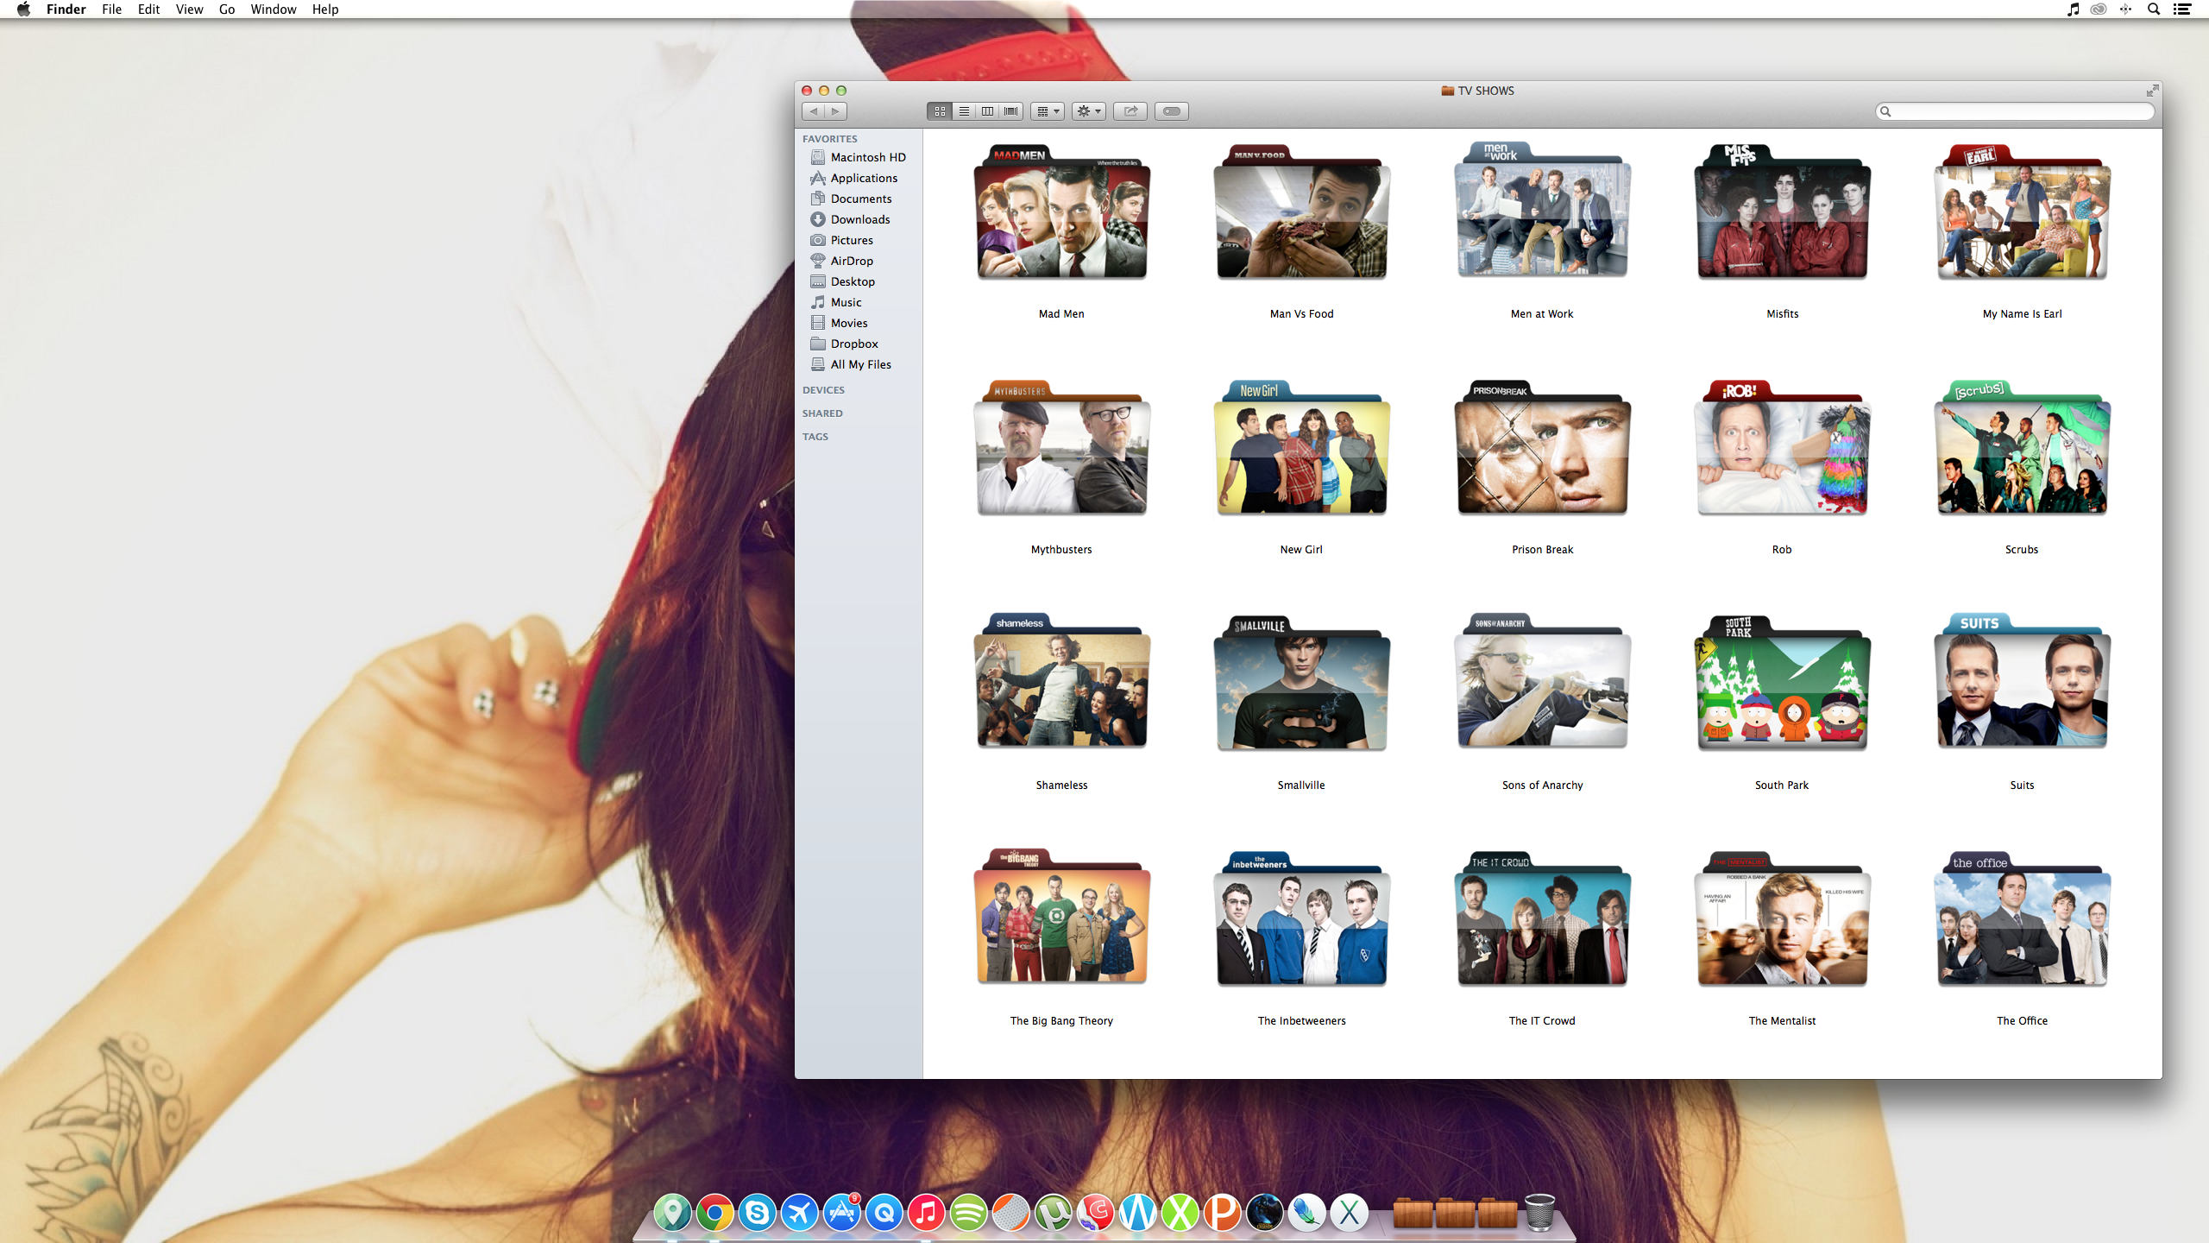2209x1243 pixels.
Task: Click the 'Mythbusters' folder name
Action: 1061,549
